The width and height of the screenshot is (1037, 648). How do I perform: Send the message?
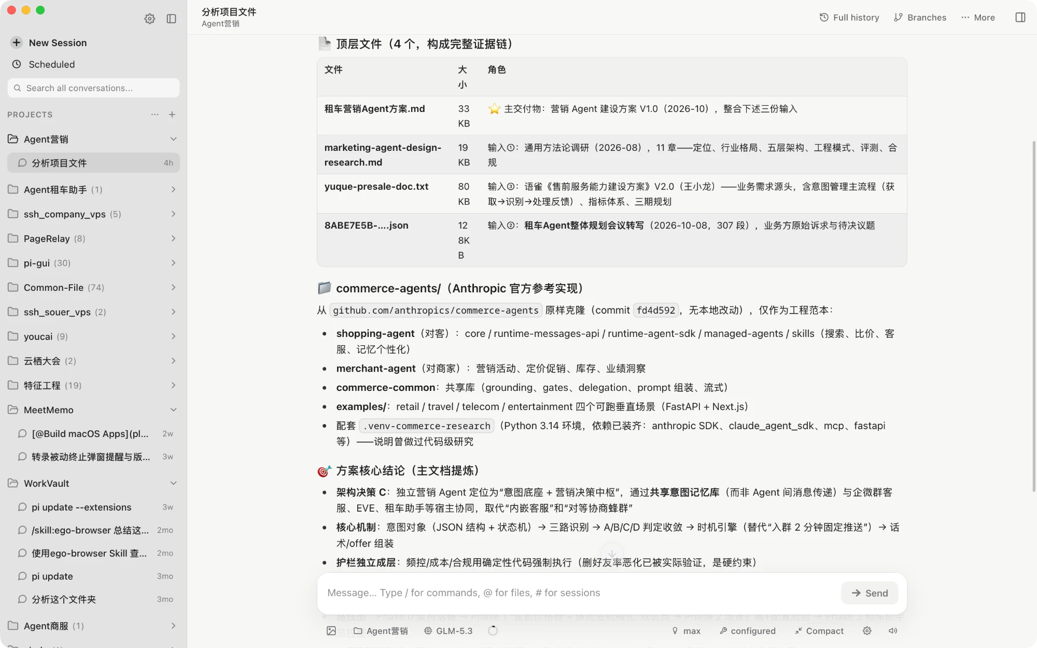(870, 593)
